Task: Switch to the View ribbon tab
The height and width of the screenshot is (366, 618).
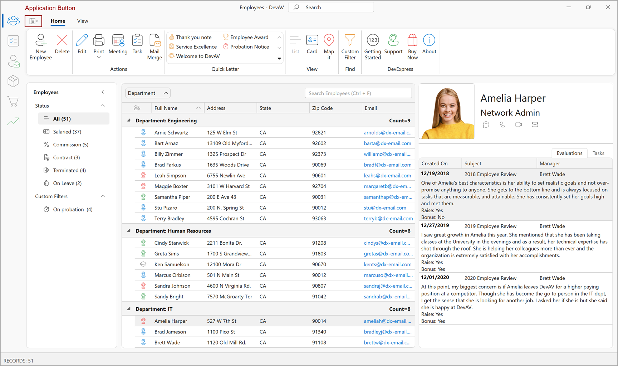Action: (82, 21)
